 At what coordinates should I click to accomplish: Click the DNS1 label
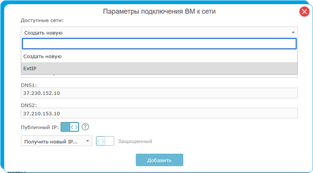click(x=28, y=85)
